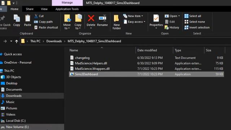
Task: Open Music in sidebar
Action: [10, 102]
